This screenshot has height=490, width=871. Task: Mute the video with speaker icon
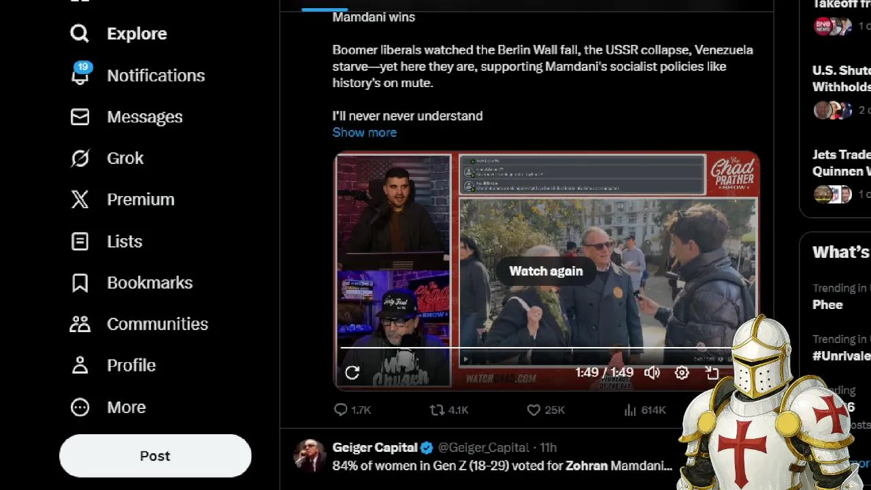coord(652,372)
